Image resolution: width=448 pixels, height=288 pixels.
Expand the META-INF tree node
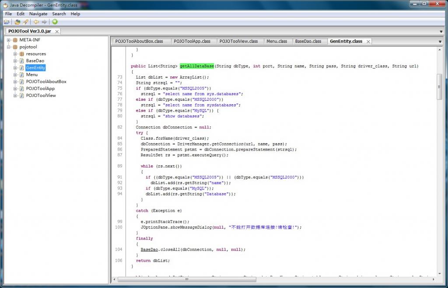pos(8,40)
